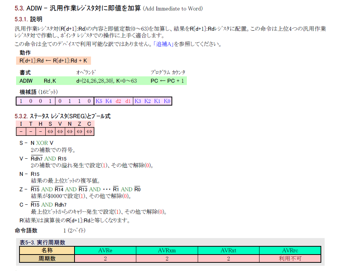The image size is (340, 271).
Task: Click the K5 bit in the opcode table
Action: point(99,101)
